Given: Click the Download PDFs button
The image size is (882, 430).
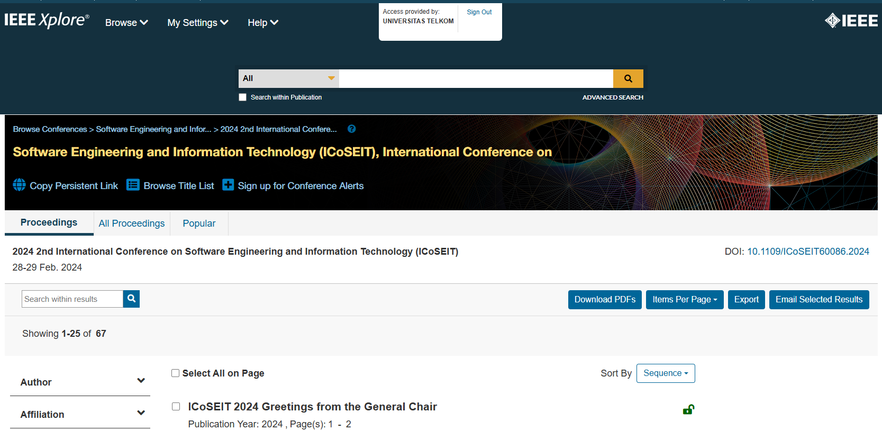Looking at the screenshot, I should coord(605,300).
